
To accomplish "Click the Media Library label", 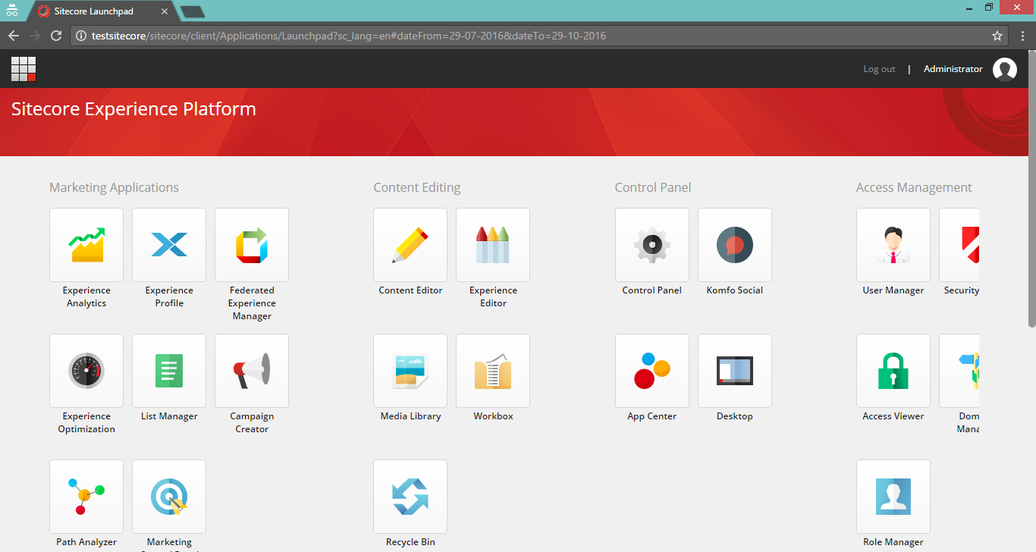I will (410, 416).
